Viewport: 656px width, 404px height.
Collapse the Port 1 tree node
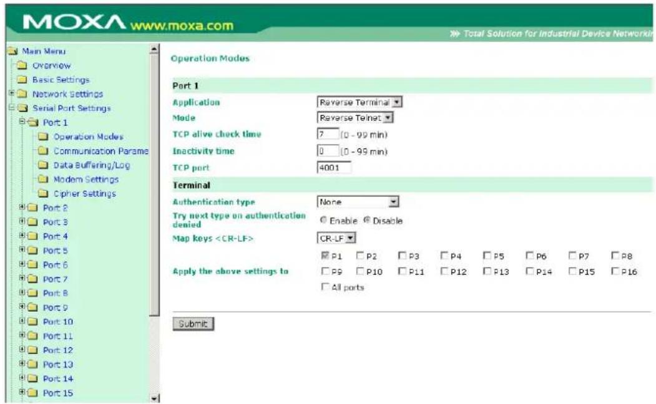point(22,122)
